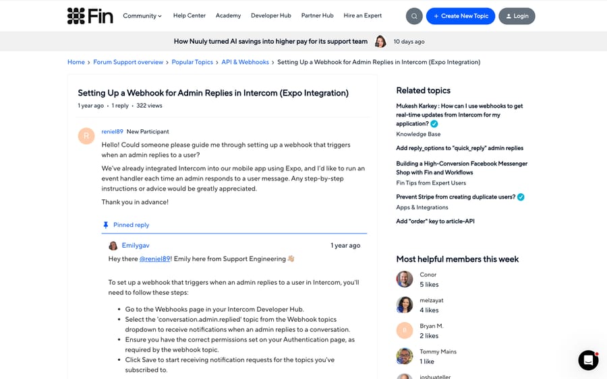Expand the Community dropdown menu

point(142,16)
